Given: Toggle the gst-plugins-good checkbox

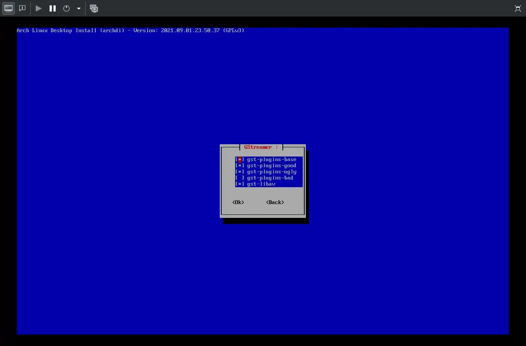Looking at the screenshot, I should coord(240,166).
